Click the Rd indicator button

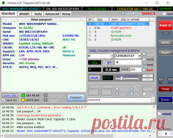point(161,79)
